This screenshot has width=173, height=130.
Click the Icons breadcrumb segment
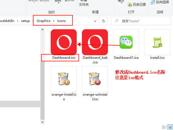(61, 21)
